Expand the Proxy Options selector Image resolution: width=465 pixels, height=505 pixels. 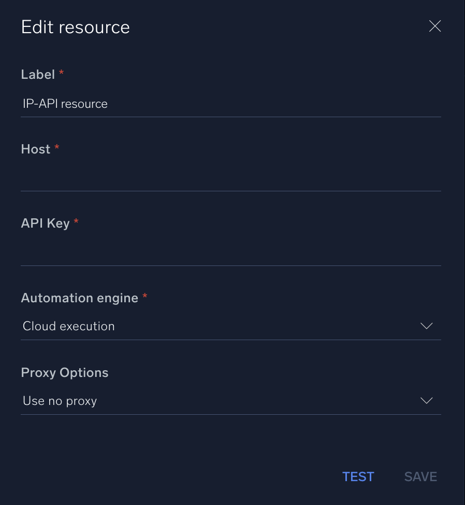pyautogui.click(x=231, y=400)
